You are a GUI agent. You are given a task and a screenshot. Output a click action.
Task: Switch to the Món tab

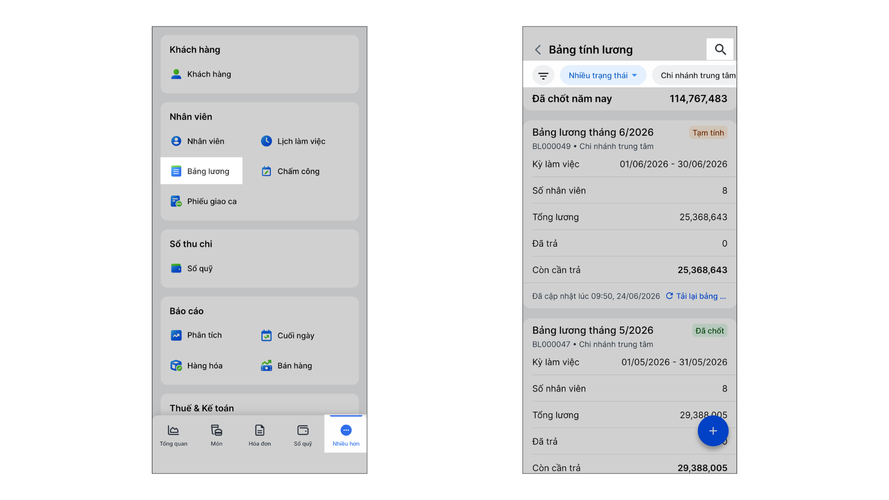coord(217,435)
